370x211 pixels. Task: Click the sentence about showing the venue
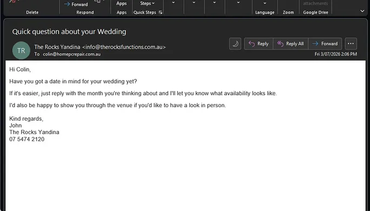pos(117,105)
